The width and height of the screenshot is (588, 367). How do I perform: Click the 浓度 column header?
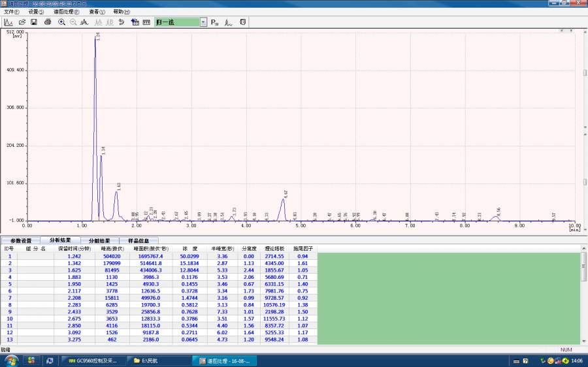coord(189,249)
